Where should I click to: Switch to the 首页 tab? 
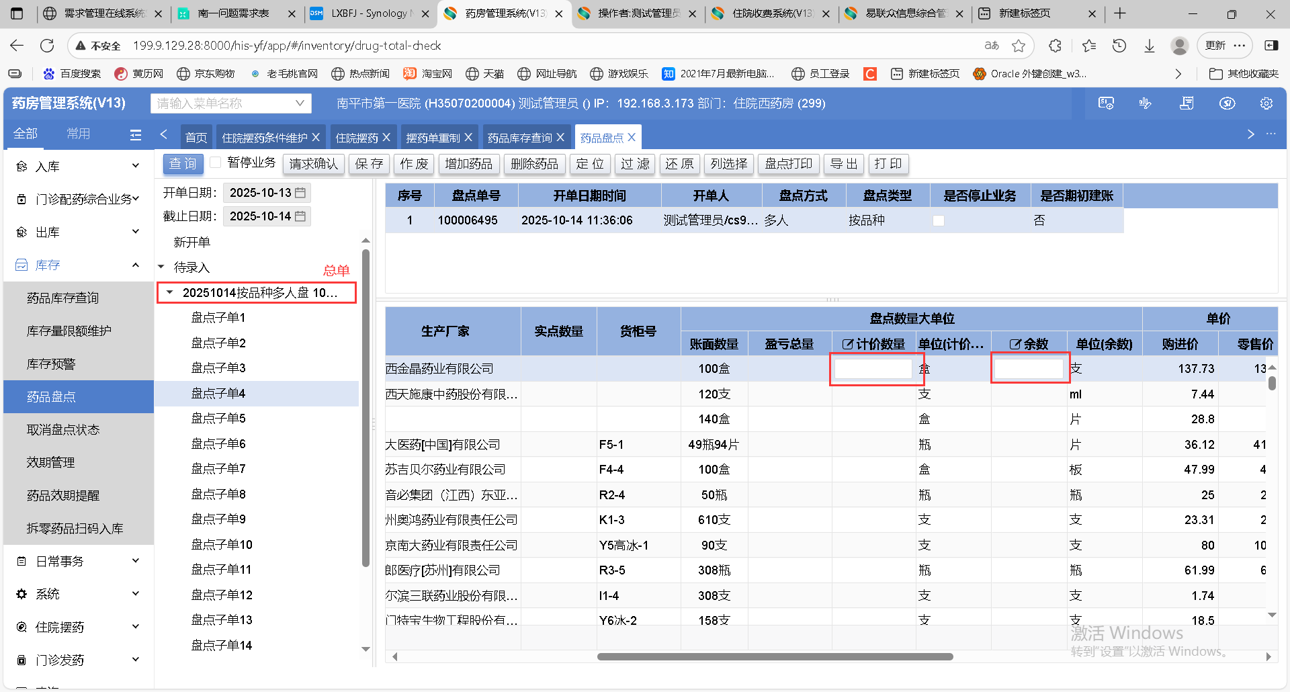pos(196,137)
